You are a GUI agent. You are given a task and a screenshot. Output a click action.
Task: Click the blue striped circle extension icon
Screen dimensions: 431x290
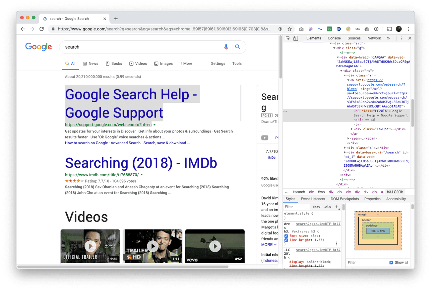(x=339, y=29)
